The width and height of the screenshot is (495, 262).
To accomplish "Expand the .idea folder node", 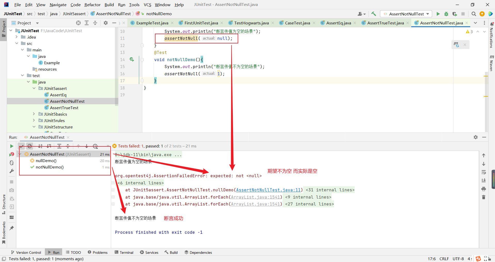I will (x=17, y=37).
